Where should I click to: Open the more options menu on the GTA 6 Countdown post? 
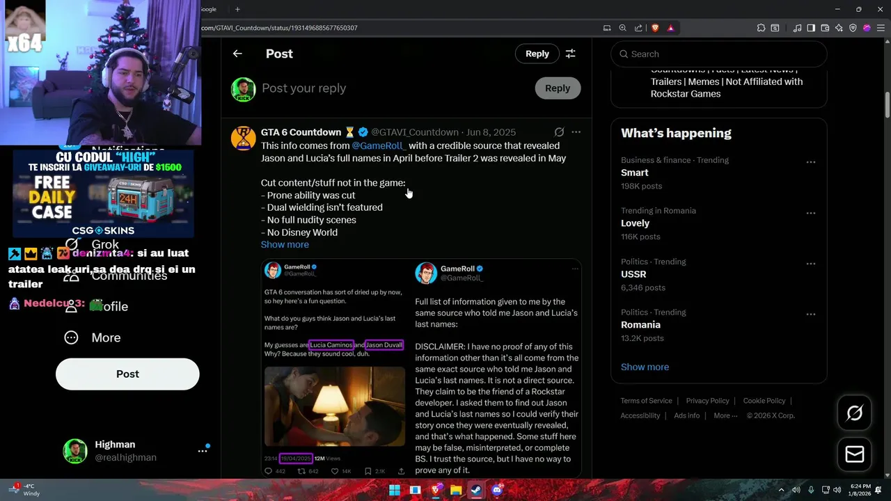coord(576,132)
